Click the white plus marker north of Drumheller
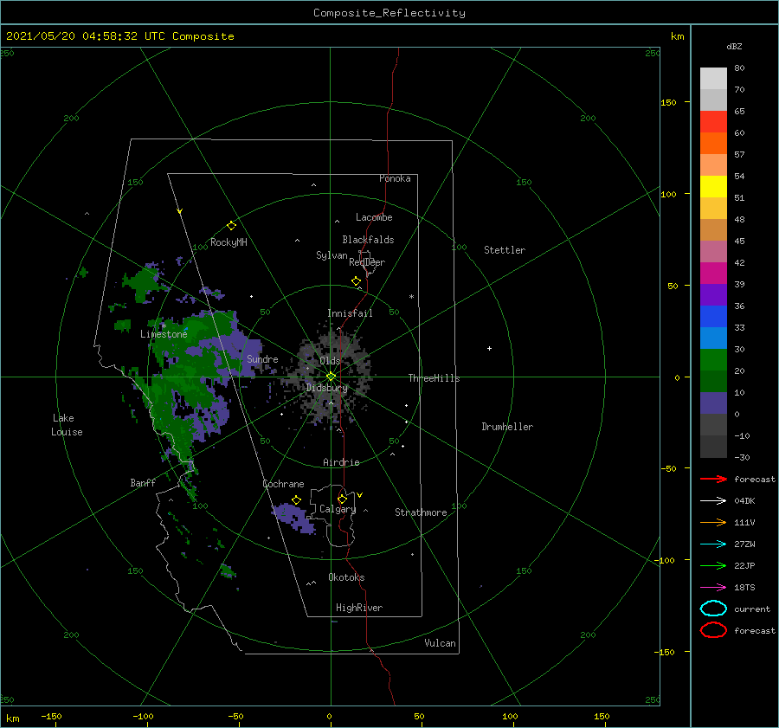The image size is (779, 728). tap(489, 348)
